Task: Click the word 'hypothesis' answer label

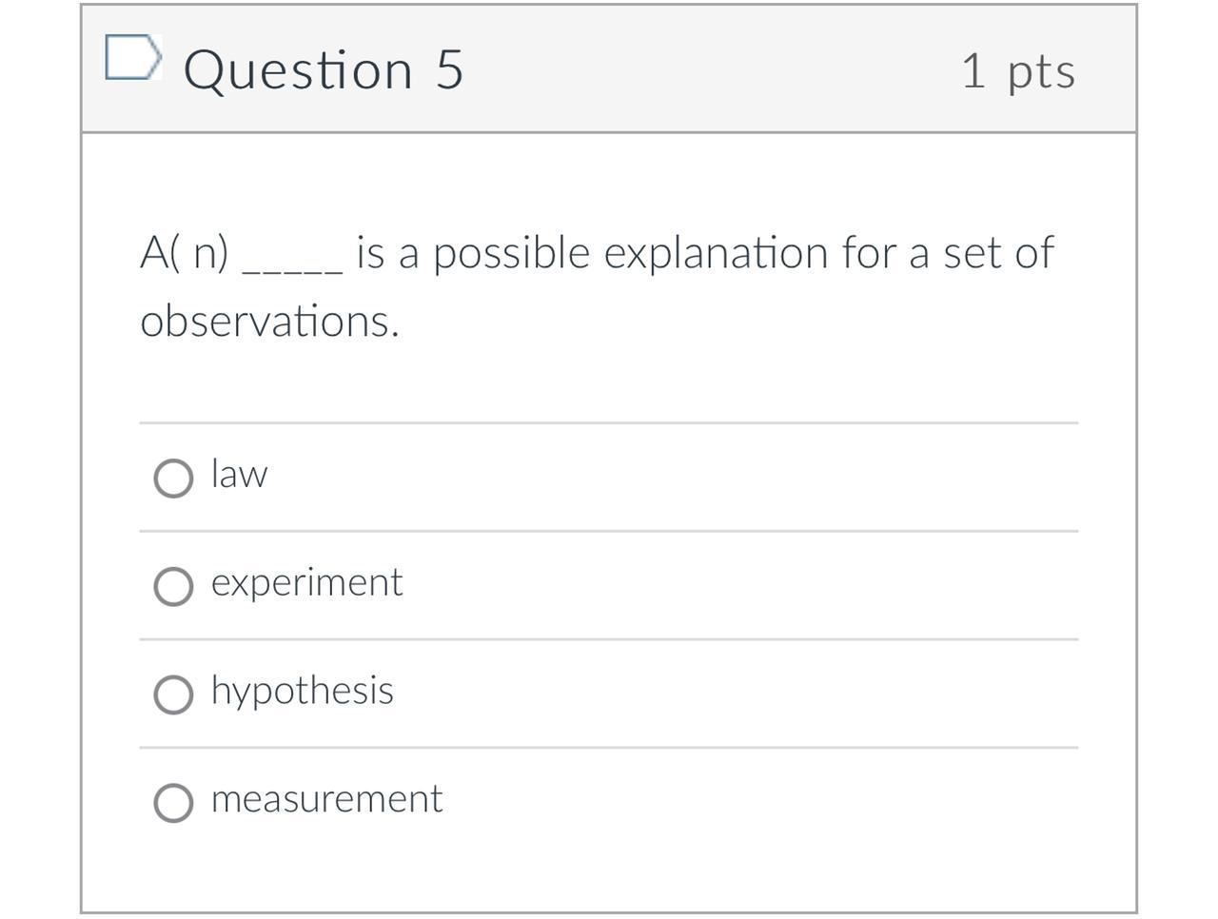Action: [302, 692]
